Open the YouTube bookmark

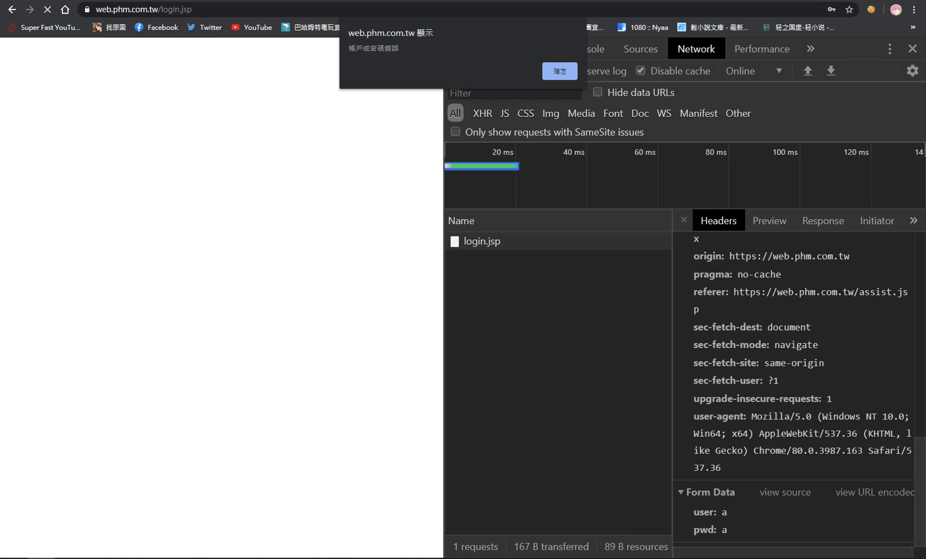click(x=251, y=28)
